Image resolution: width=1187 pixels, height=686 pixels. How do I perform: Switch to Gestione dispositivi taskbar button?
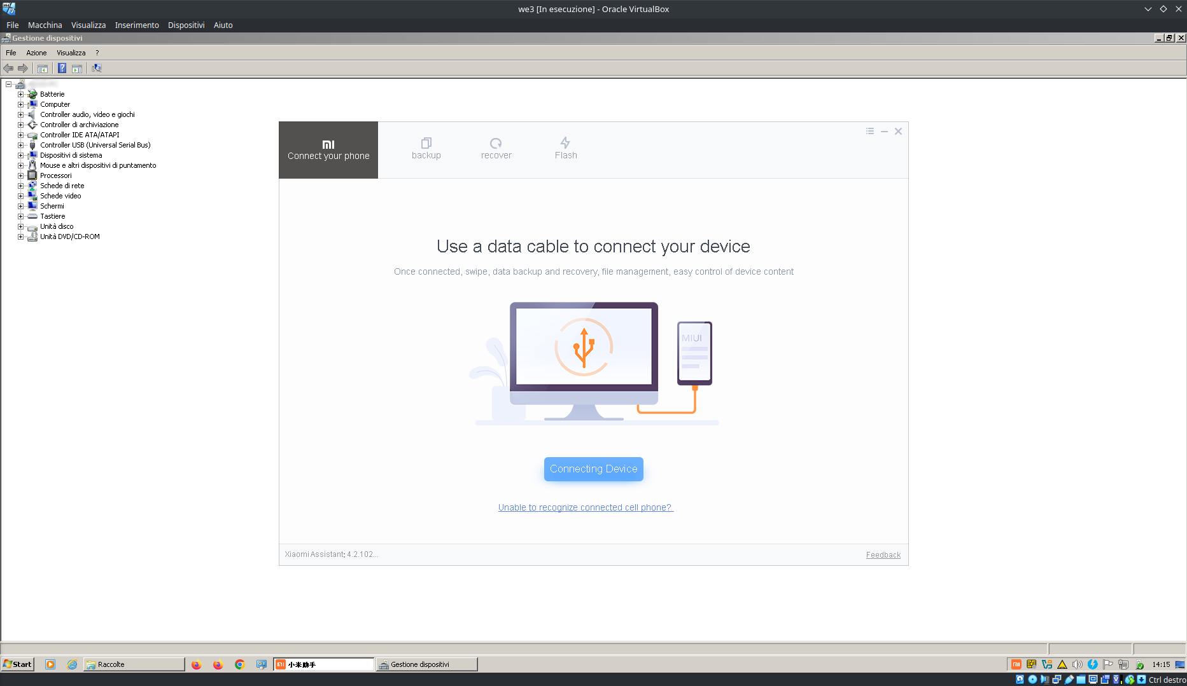click(x=426, y=664)
